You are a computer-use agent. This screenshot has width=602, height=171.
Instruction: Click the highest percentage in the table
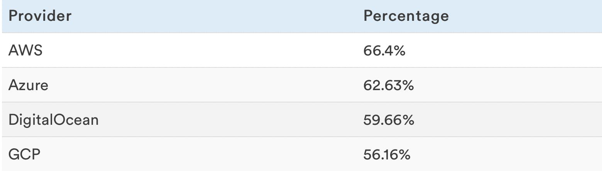(384, 50)
